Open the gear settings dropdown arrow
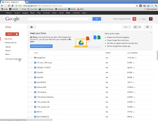The width and height of the screenshot is (158, 121). [151, 27]
